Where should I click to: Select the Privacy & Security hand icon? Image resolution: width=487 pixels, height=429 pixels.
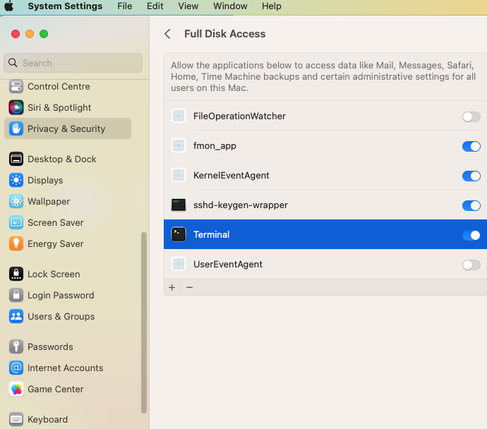pos(16,128)
